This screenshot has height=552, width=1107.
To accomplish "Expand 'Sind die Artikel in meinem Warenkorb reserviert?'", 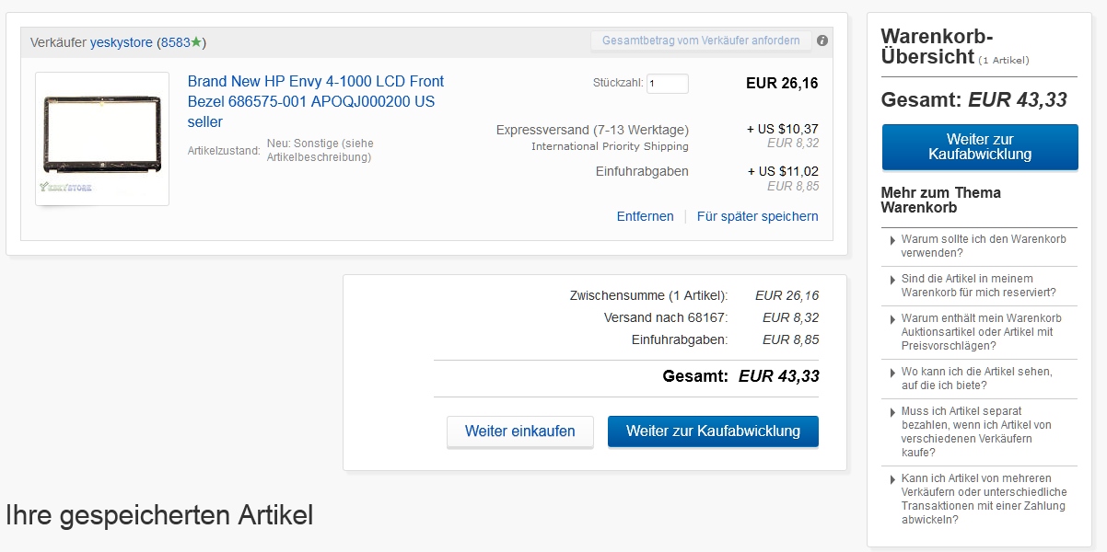I will click(979, 285).
